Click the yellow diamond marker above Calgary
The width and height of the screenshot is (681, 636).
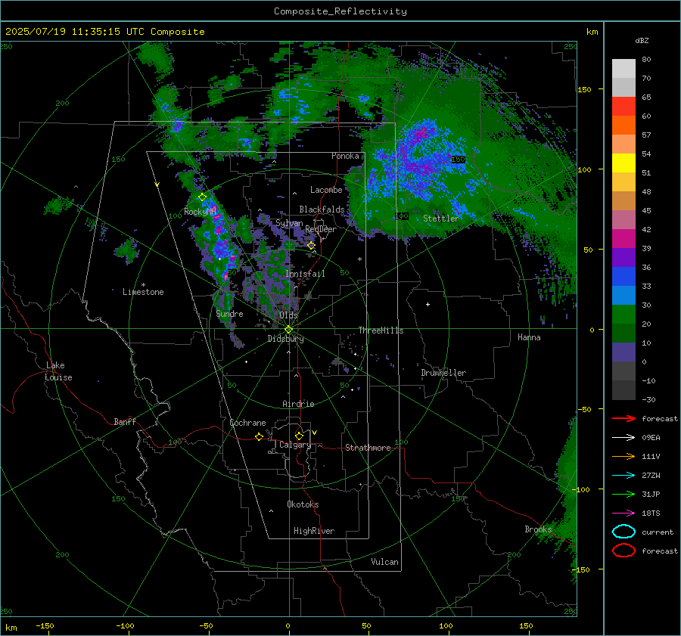point(299,436)
